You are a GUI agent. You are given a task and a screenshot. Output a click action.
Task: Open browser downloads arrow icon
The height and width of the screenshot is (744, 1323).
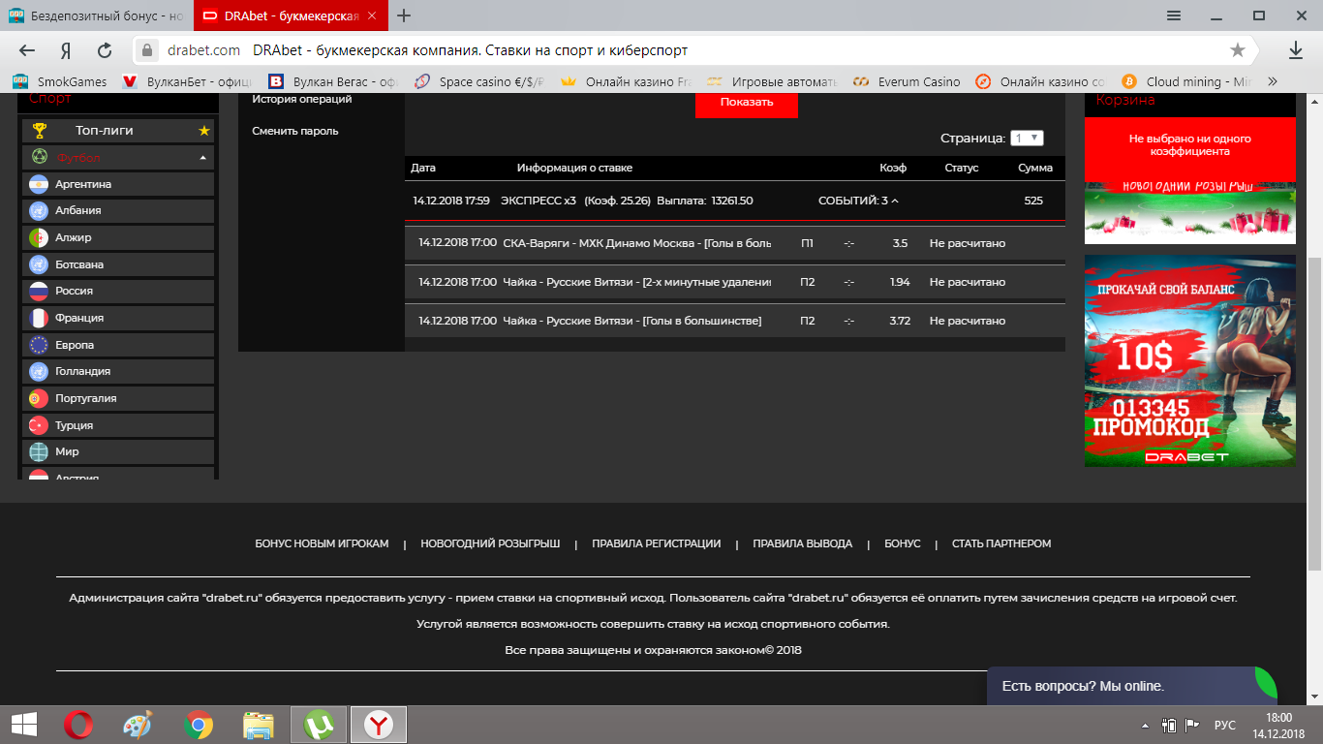point(1296,50)
